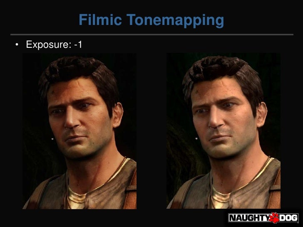Click the left portrait's visible ear
This screenshot has width=303, height=227.
(x=118, y=115)
